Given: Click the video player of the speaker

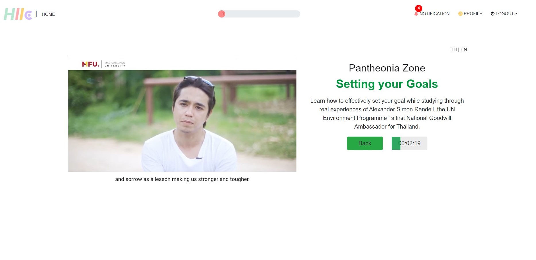Looking at the screenshot, I should pos(182,121).
